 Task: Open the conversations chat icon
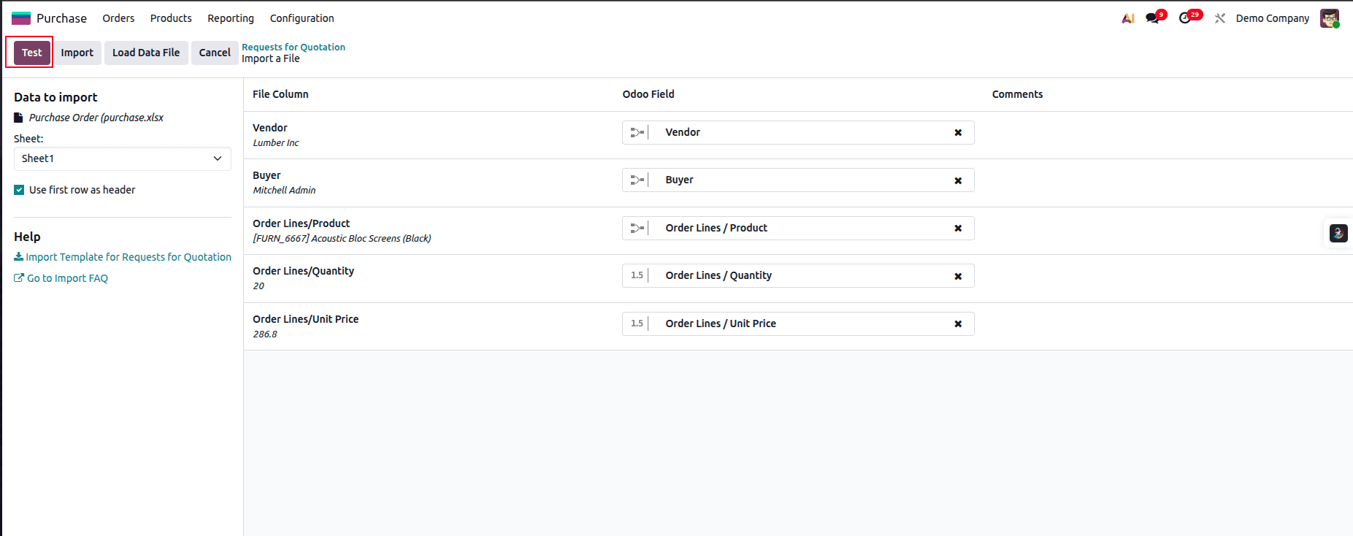pos(1153,18)
